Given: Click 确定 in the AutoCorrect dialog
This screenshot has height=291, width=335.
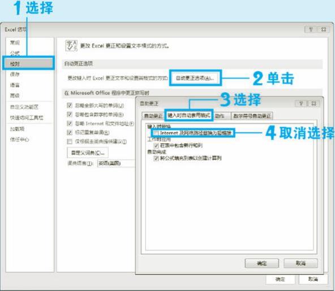Looking at the screenshot, I should click(x=261, y=263).
